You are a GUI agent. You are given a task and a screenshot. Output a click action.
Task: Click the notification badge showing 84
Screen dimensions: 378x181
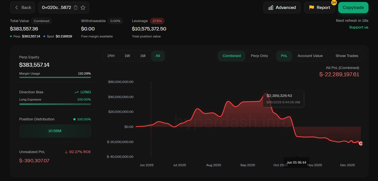tap(334, 3)
